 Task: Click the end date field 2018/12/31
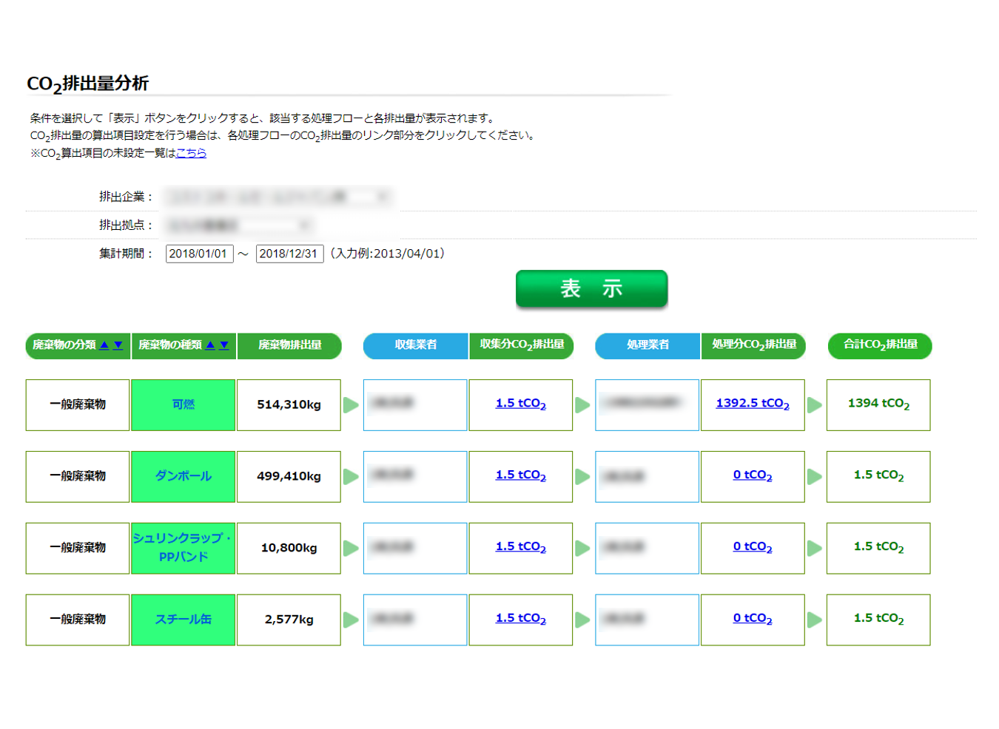tap(289, 254)
